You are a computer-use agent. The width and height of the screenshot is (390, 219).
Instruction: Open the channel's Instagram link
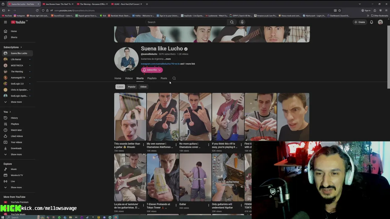click(160, 64)
